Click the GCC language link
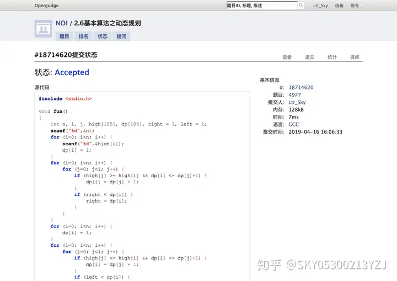This screenshot has width=397, height=281. point(294,125)
